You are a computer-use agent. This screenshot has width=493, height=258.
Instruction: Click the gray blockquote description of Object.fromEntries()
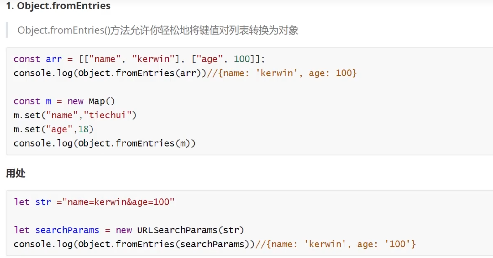point(158,30)
